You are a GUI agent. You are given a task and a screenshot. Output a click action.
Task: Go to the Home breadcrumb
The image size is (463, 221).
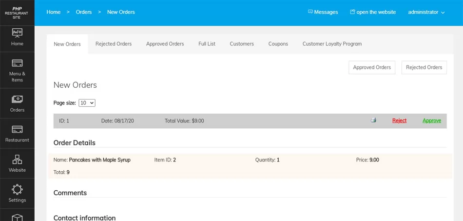point(54,12)
